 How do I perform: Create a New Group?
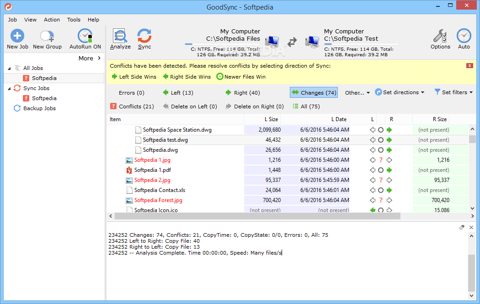(47, 37)
